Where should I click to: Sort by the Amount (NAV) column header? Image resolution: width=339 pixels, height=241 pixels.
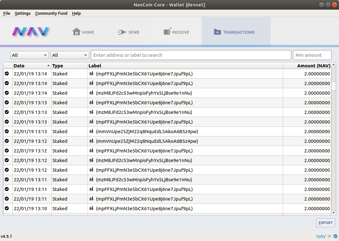point(307,66)
